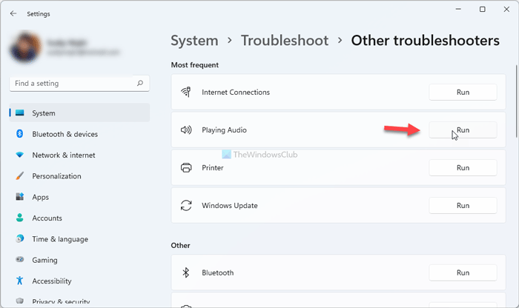This screenshot has width=519, height=308.
Task: Click the Gaming controller icon
Action: pyautogui.click(x=19, y=260)
